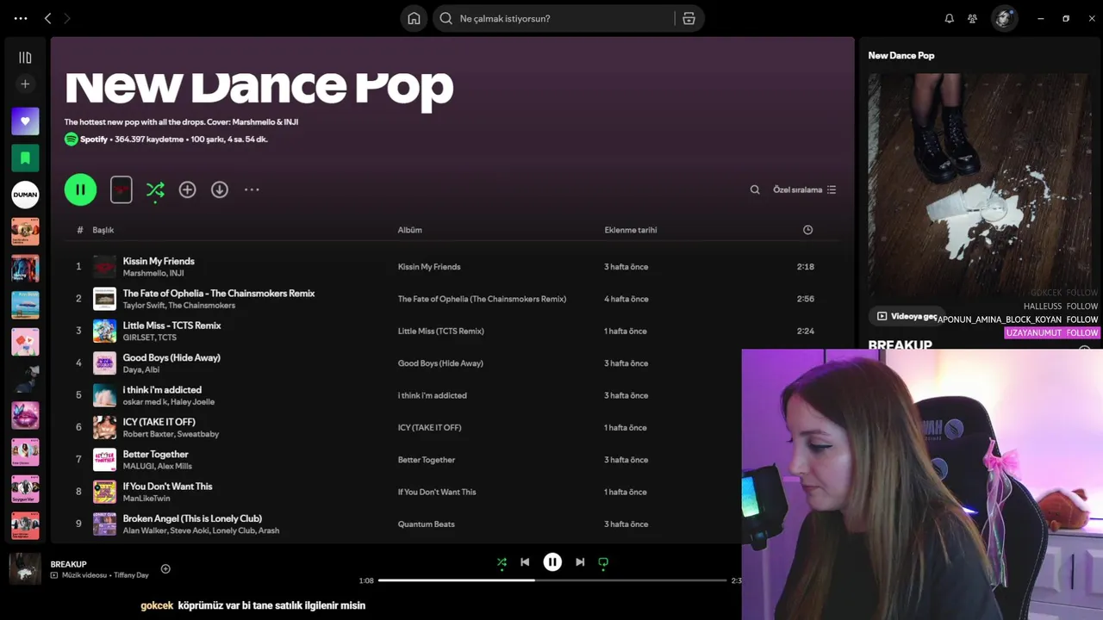Open the green bookmark episodes item
1103x620 pixels.
(x=25, y=158)
